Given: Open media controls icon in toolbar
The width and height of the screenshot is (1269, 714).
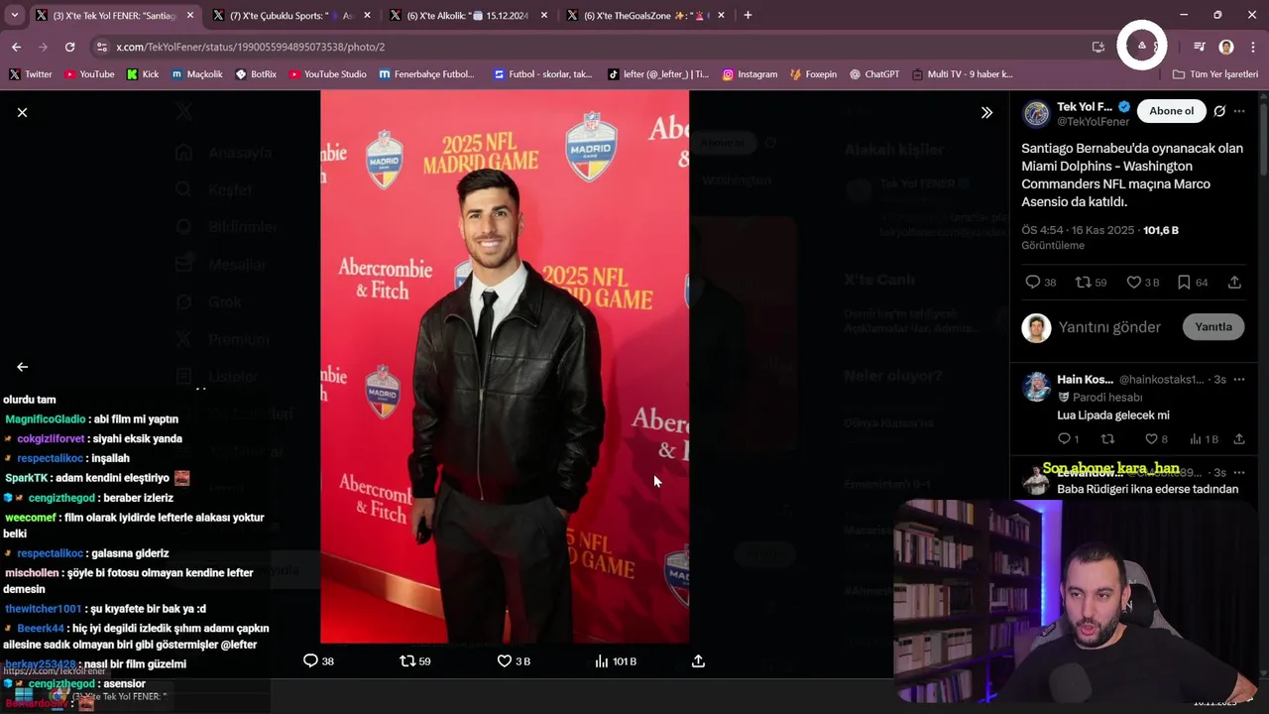Looking at the screenshot, I should [x=1200, y=47].
